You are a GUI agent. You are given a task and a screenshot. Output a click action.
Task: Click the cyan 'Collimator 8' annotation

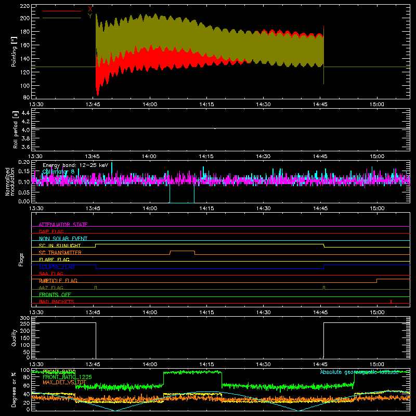click(x=58, y=172)
